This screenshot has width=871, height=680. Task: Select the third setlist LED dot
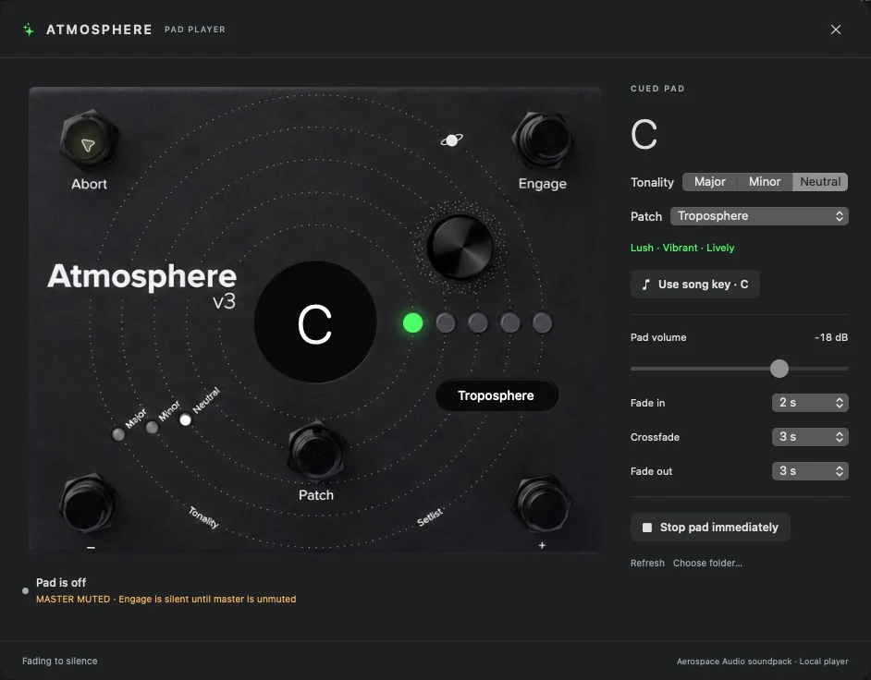coord(478,323)
